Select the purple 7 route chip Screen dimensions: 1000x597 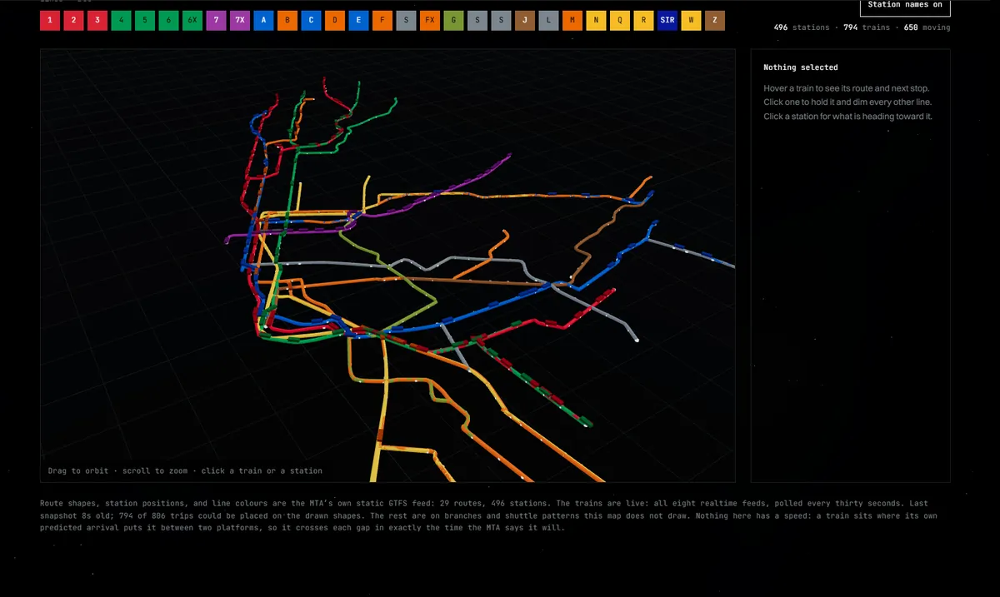[x=216, y=21]
